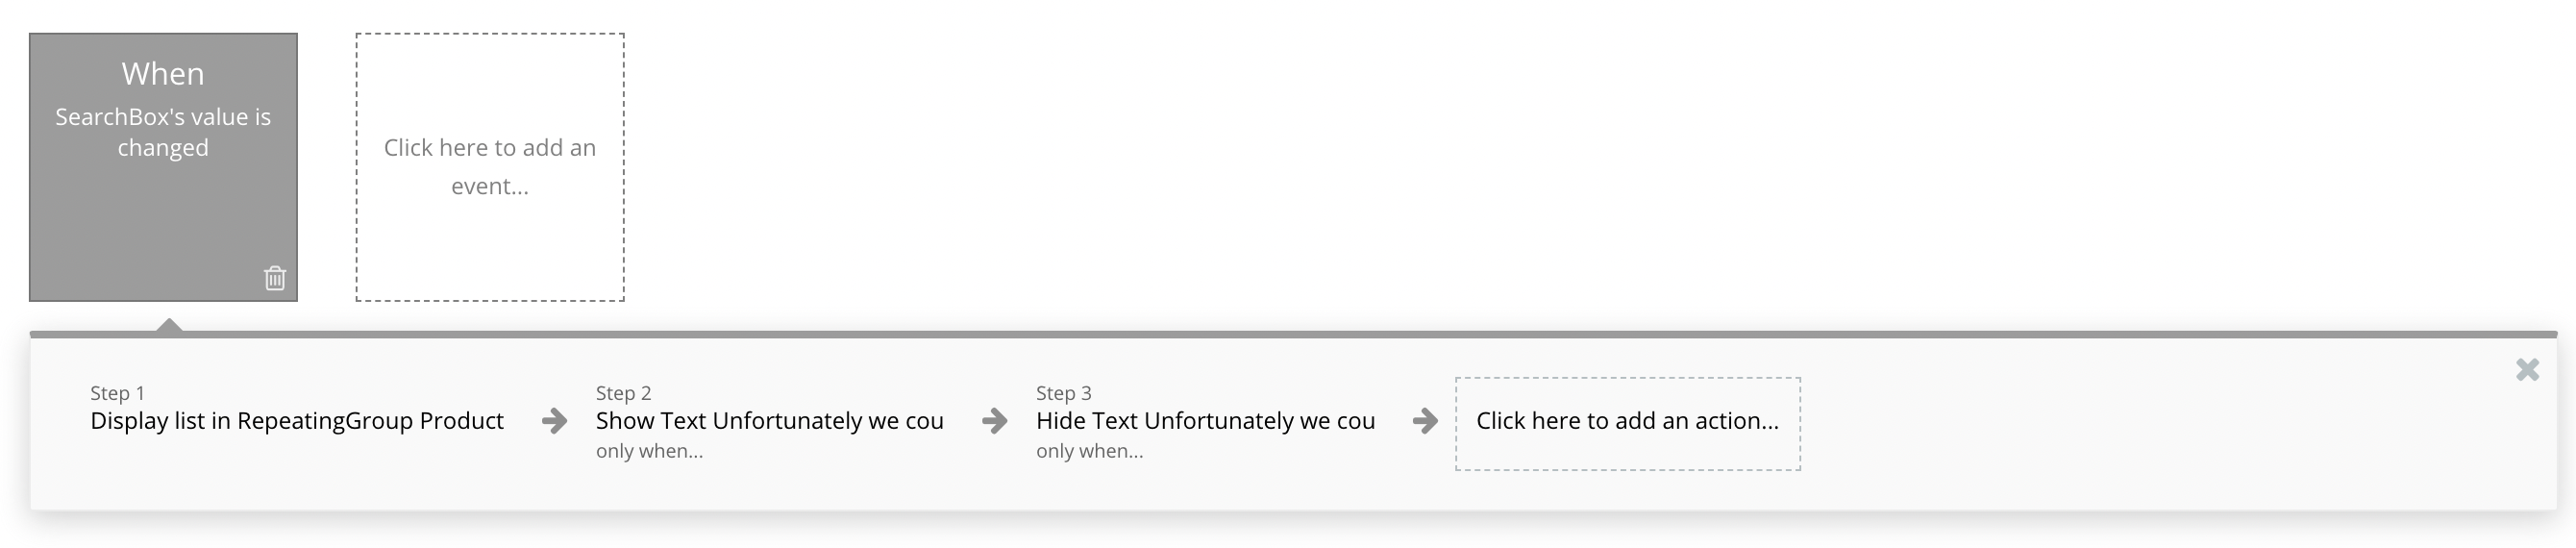
Task: Open the Hide Text Unfortunately action
Action: click(x=1205, y=421)
